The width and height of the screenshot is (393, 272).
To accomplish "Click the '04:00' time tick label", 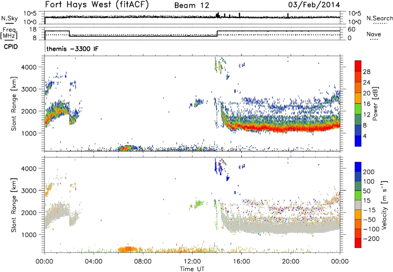I will (93, 262).
